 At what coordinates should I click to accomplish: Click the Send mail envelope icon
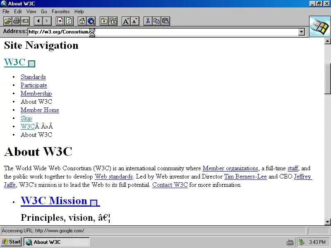25,21
